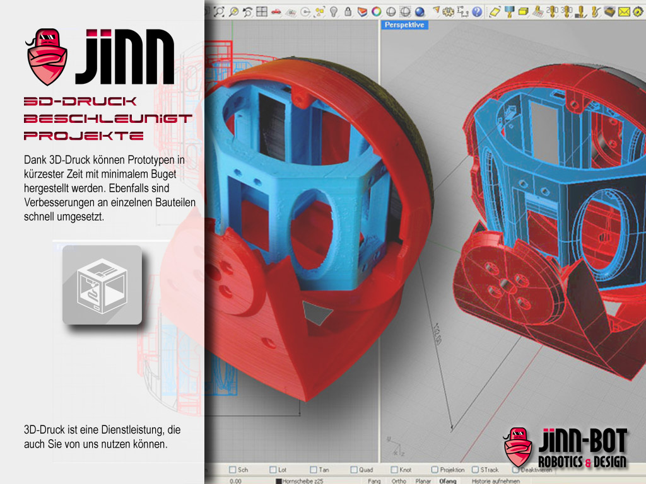
Task: Click the Undo View Change icon
Action: coord(248,11)
